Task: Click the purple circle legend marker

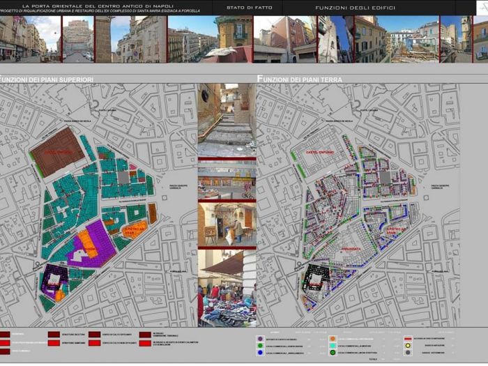Action: [260, 339]
